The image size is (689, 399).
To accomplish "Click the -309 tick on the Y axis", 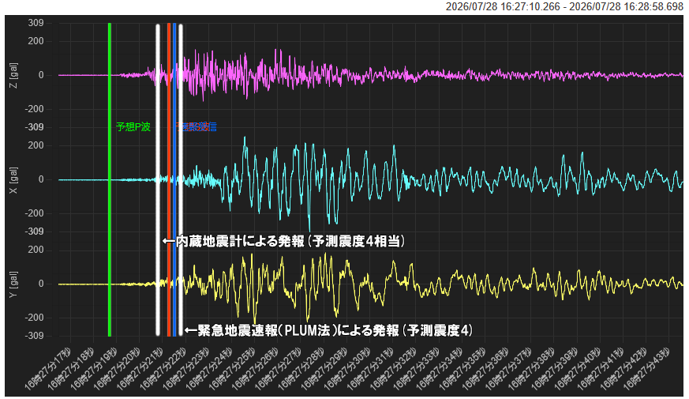I will [33, 336].
